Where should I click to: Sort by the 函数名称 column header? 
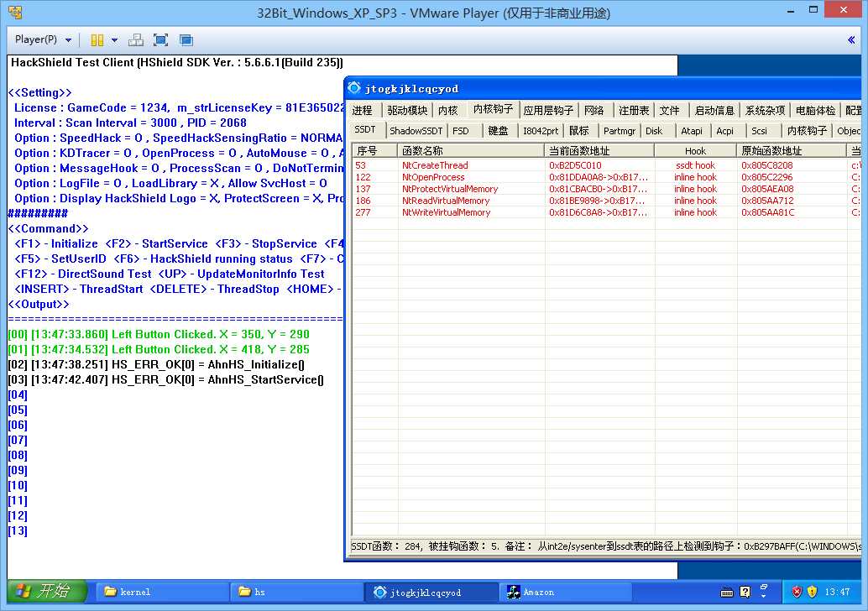pos(471,150)
